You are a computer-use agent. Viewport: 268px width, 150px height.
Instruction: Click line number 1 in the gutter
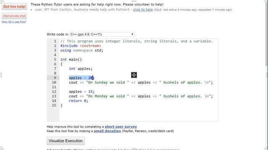(55, 41)
